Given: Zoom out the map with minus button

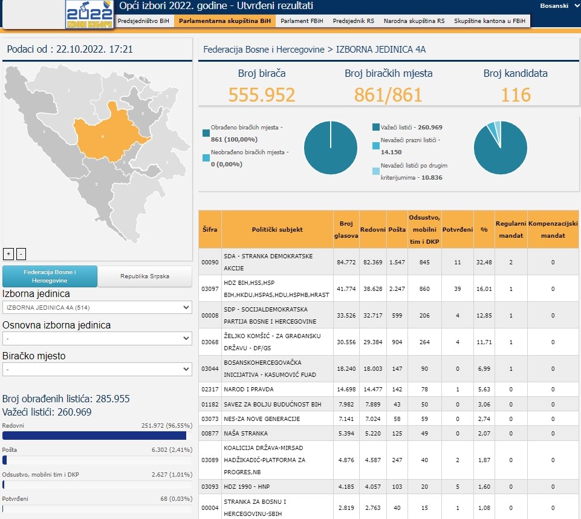Looking at the screenshot, I should click(21, 253).
